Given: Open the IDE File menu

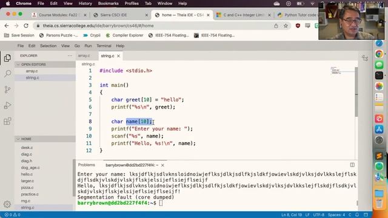Looking at the screenshot, I should tap(21, 46).
